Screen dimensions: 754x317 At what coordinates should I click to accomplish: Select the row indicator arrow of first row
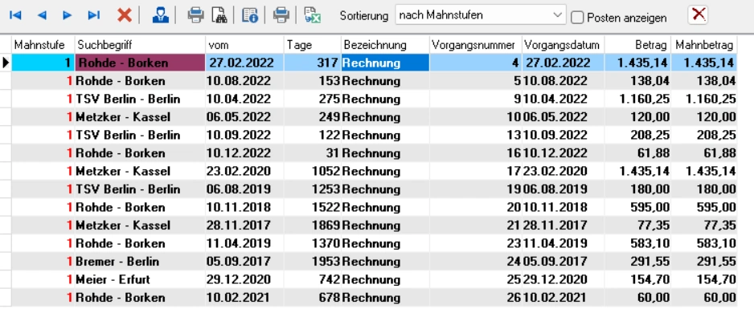tap(6, 63)
